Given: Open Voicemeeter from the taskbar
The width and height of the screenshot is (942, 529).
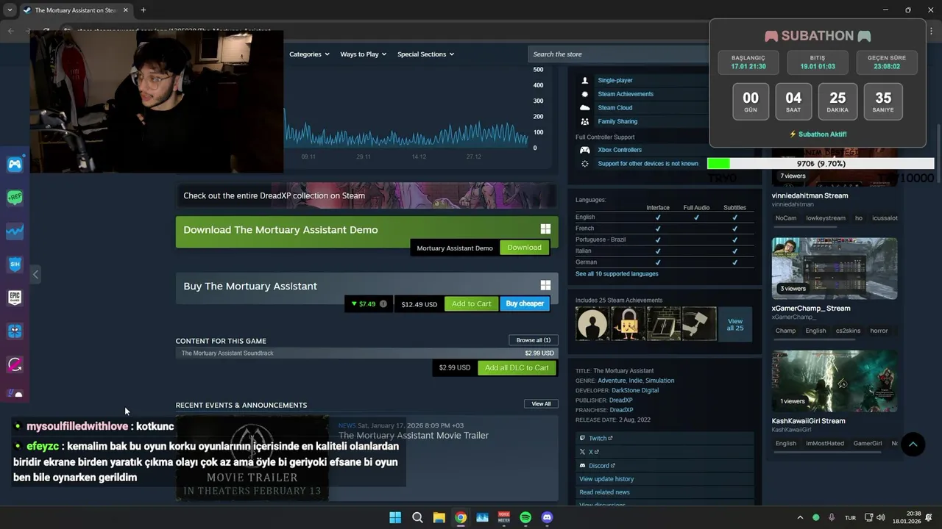Looking at the screenshot, I should tap(504, 517).
